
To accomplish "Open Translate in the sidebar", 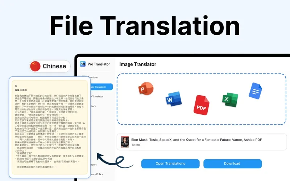I will click(x=92, y=77).
